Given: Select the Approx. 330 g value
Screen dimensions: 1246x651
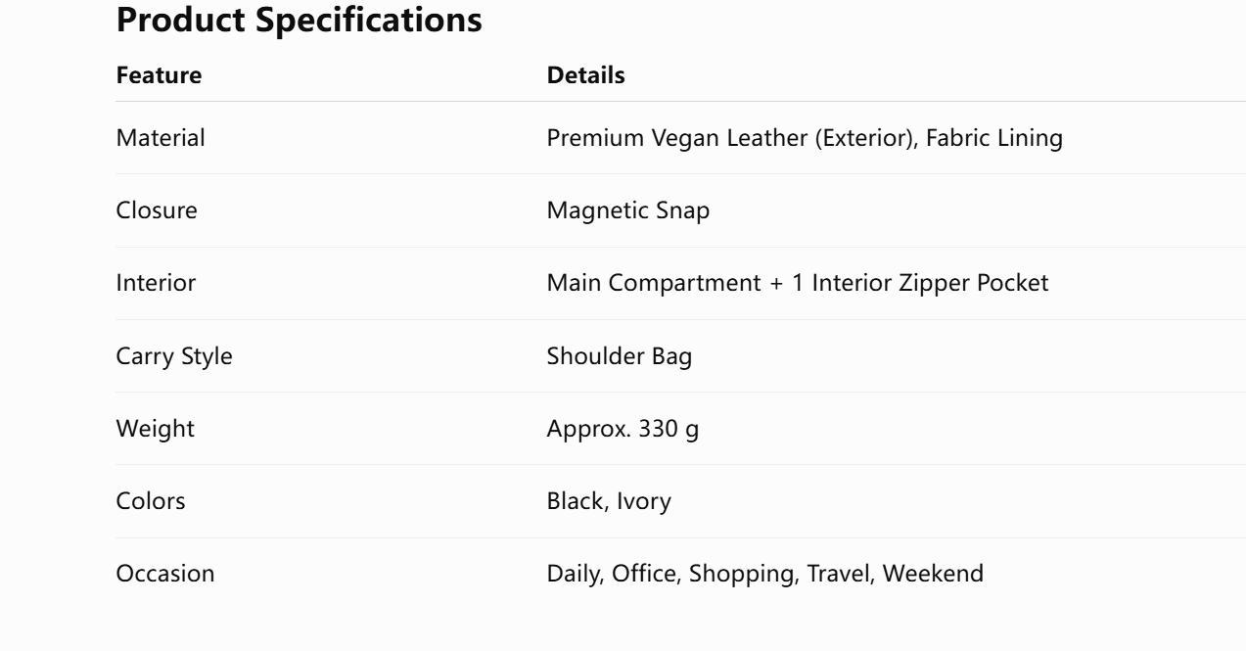Looking at the screenshot, I should point(623,430).
